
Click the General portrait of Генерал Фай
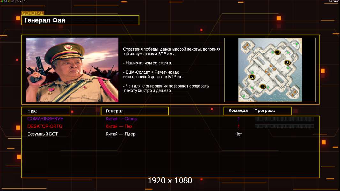point(72,70)
